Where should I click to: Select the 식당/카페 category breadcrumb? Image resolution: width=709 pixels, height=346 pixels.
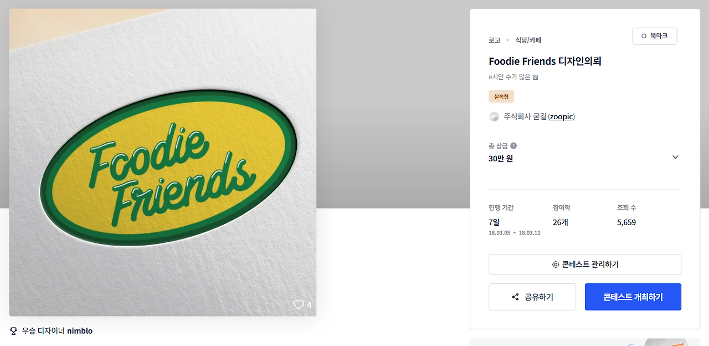[x=528, y=40]
